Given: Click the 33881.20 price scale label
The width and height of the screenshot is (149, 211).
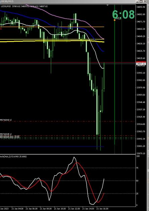Looking at the screenshot, I should [x=141, y=146].
